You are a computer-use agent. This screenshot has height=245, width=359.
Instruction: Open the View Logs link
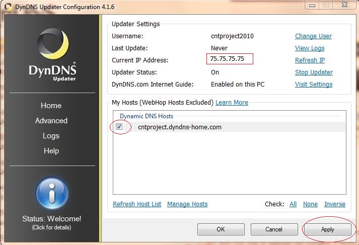[x=310, y=48]
